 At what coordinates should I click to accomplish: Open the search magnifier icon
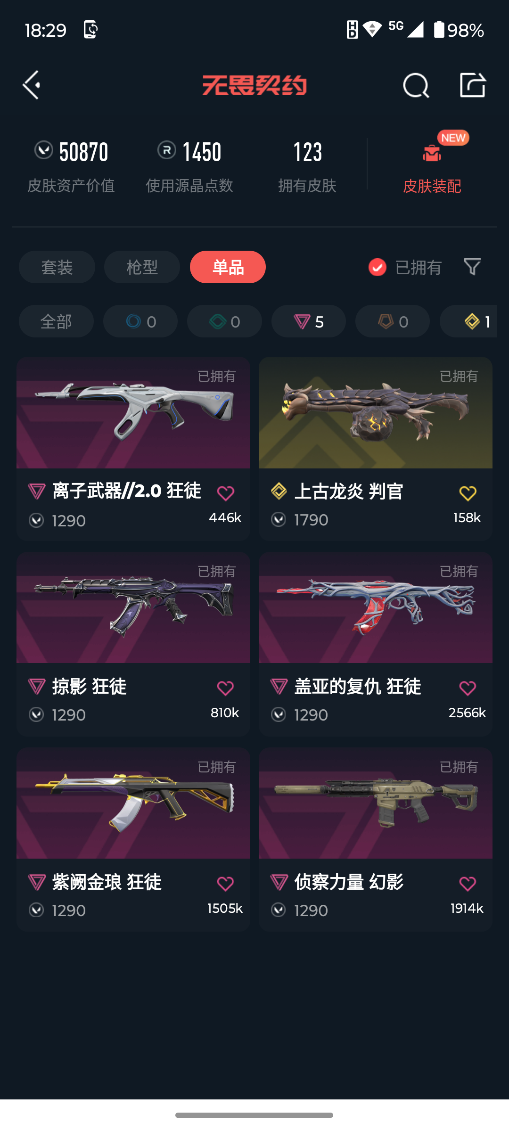click(x=416, y=85)
